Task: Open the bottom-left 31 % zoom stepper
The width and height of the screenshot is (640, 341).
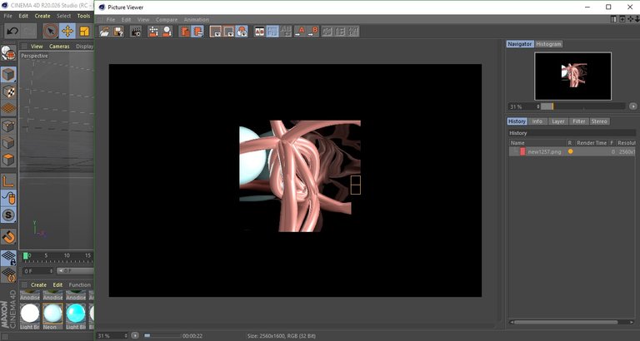Action: 126,336
